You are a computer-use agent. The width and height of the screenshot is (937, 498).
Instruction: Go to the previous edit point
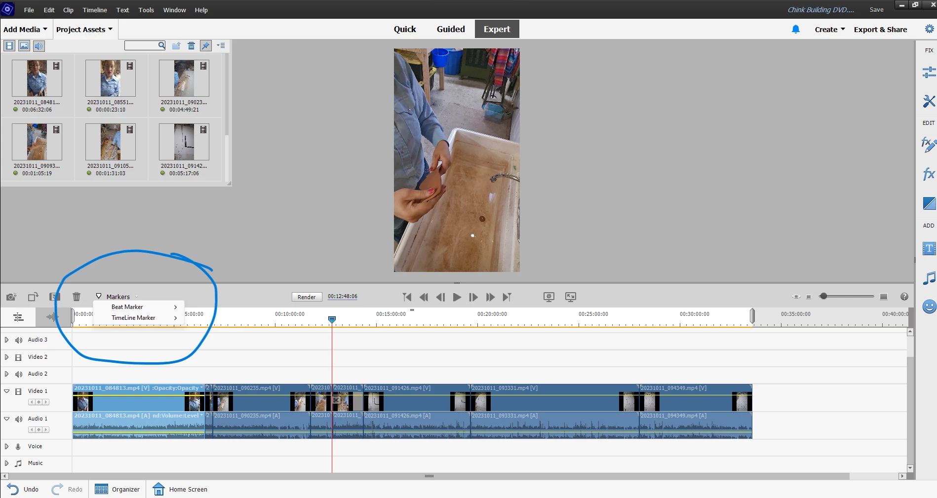(407, 297)
